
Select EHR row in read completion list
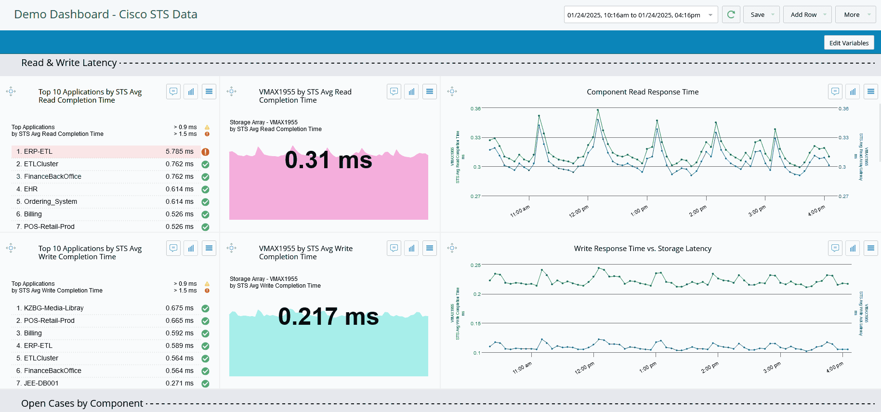coord(106,189)
